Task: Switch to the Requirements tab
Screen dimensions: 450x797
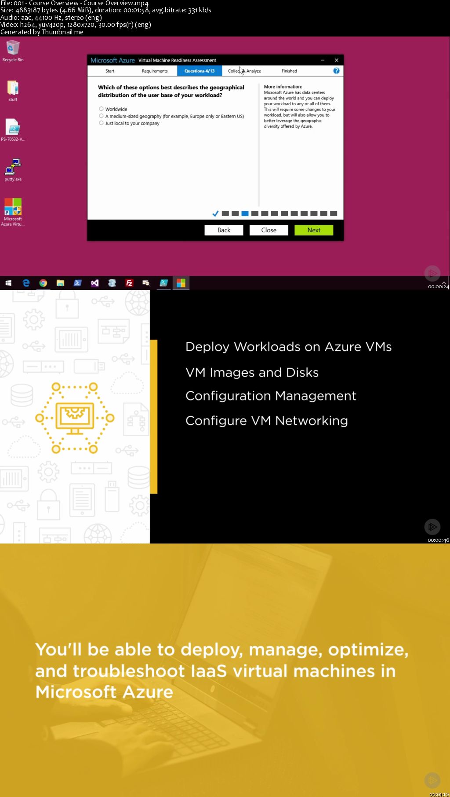Action: point(155,71)
